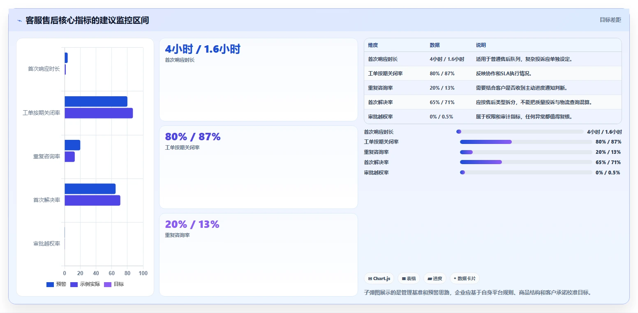
Task: Click the 属于权限和审计指标 note
Action: (524, 117)
